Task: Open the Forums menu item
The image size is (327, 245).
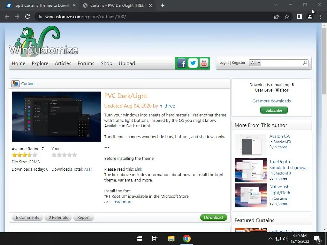Action: [x=86, y=63]
